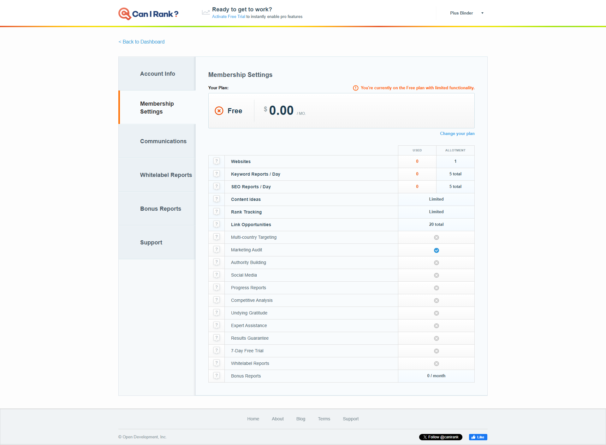Image resolution: width=606 pixels, height=445 pixels.
Task: Click question mark icon for Bonus Reports row
Action: click(217, 376)
